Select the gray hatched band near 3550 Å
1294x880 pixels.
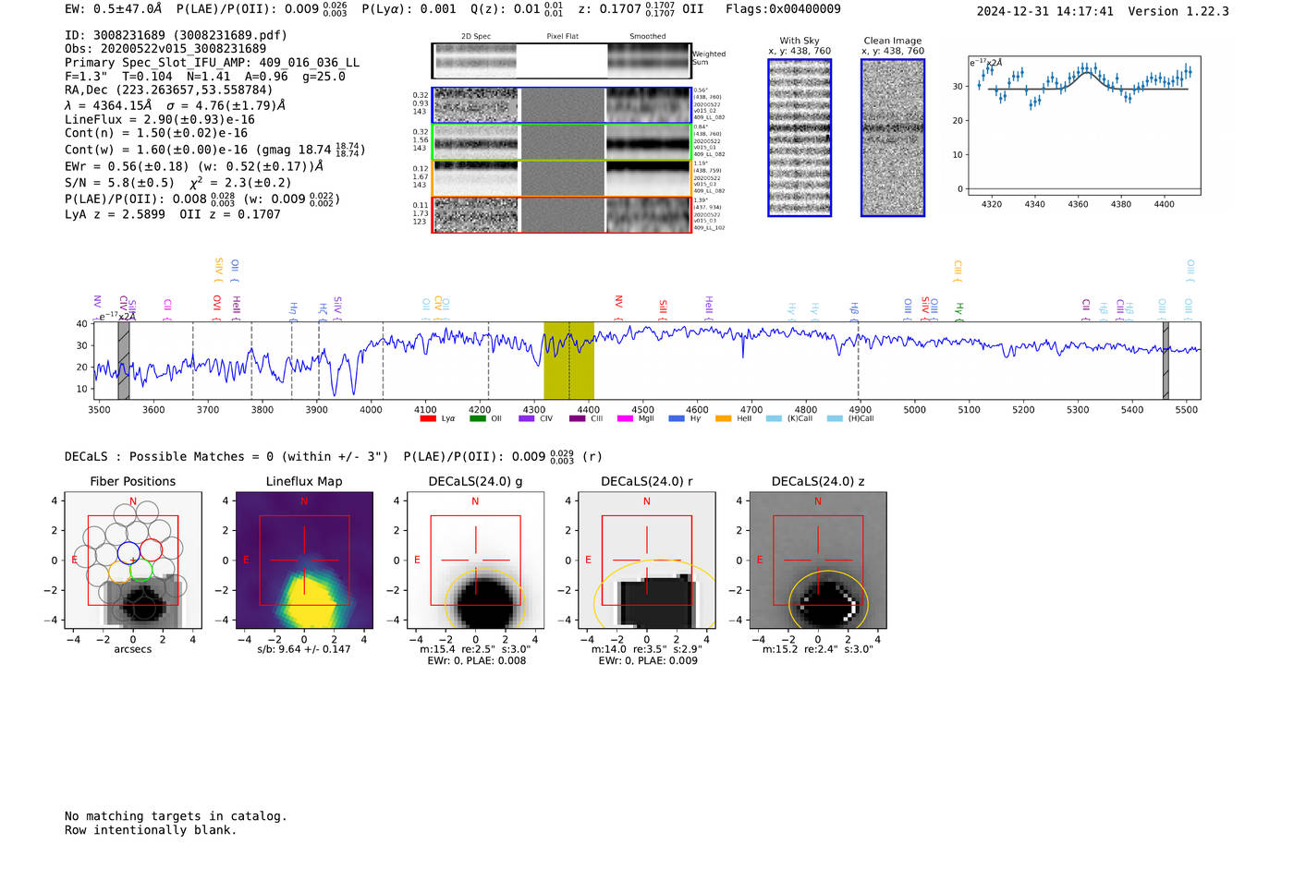click(124, 360)
